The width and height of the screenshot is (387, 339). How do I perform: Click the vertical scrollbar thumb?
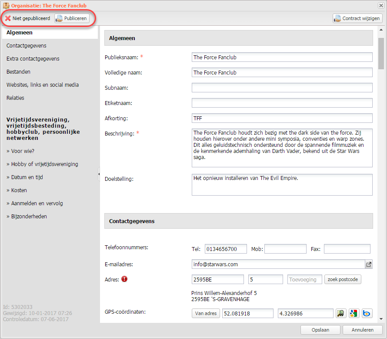coord(381,54)
